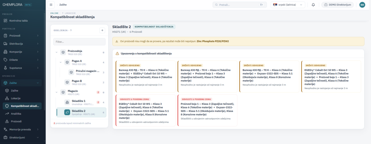Open the Балкид + Oxysan-1522-SDS warning card
The image size is (371, 144).
click(269, 76)
